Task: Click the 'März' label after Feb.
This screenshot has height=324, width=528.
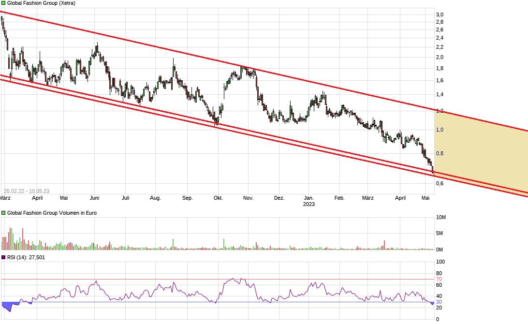Action: pos(367,198)
